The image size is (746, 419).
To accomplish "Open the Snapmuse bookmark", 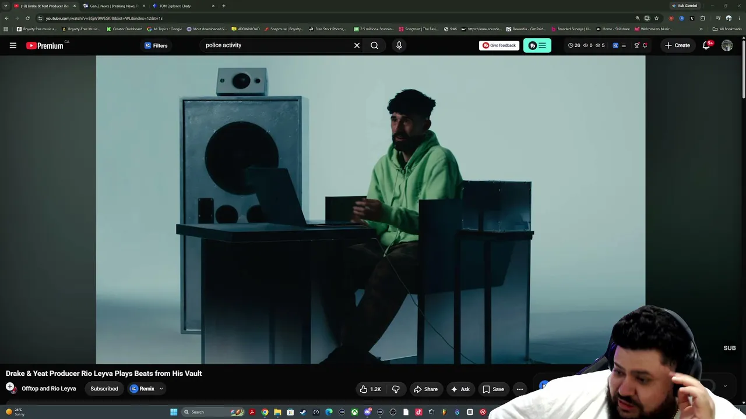I will (x=284, y=29).
